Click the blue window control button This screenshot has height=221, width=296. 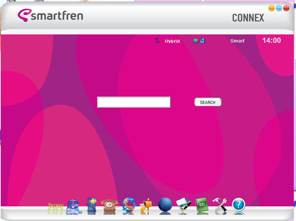(279, 8)
